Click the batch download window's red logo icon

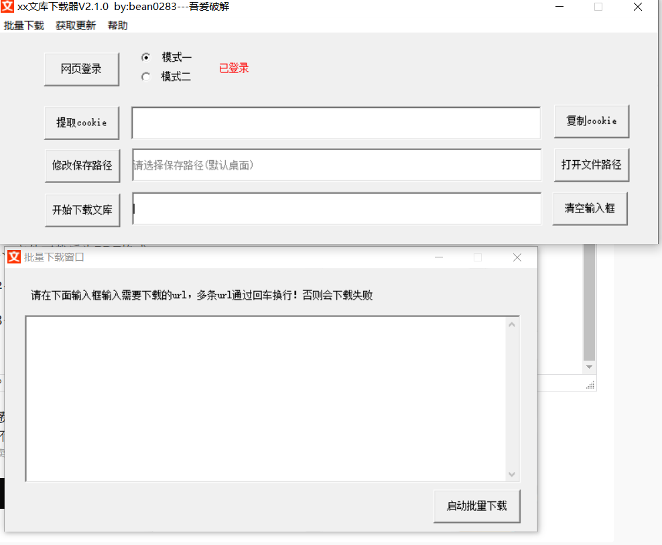click(13, 257)
